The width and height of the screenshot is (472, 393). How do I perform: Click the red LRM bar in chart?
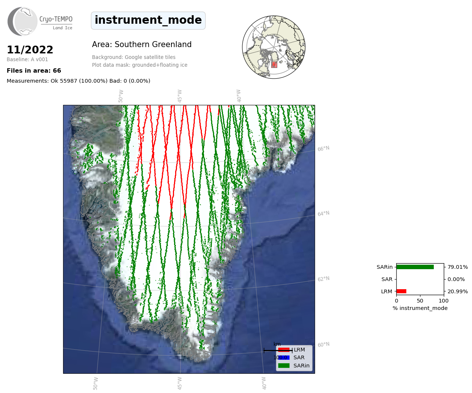tap(401, 291)
